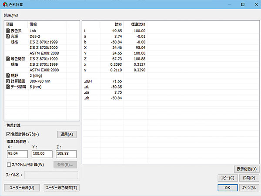Select the 5 (nm) data interval value

tap(36, 87)
